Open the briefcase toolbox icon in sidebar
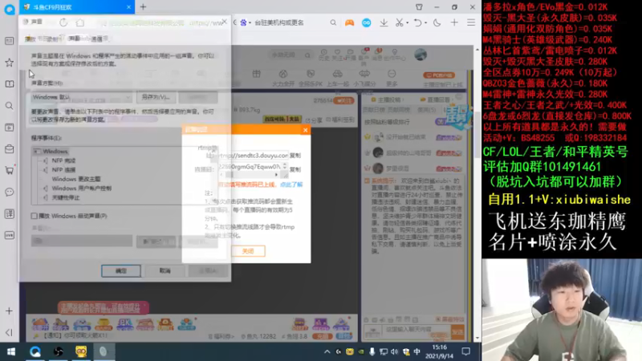Viewport: 642px width, 361px height. (x=9, y=149)
